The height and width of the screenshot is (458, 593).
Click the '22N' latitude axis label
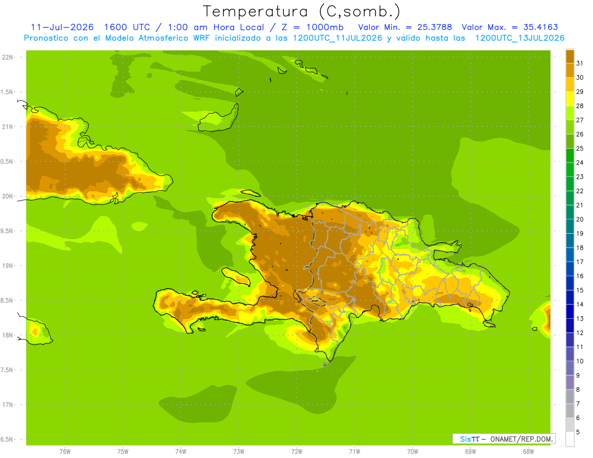7,57
